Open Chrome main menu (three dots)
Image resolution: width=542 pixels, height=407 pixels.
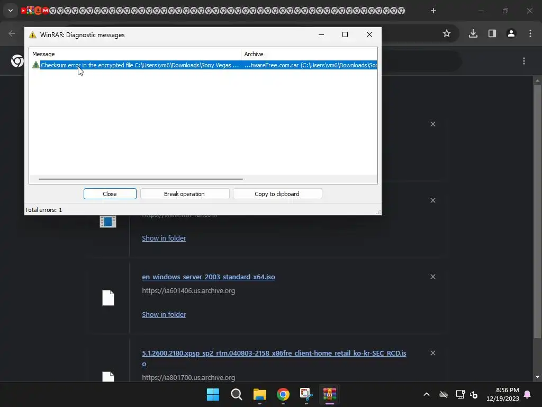pos(530,33)
